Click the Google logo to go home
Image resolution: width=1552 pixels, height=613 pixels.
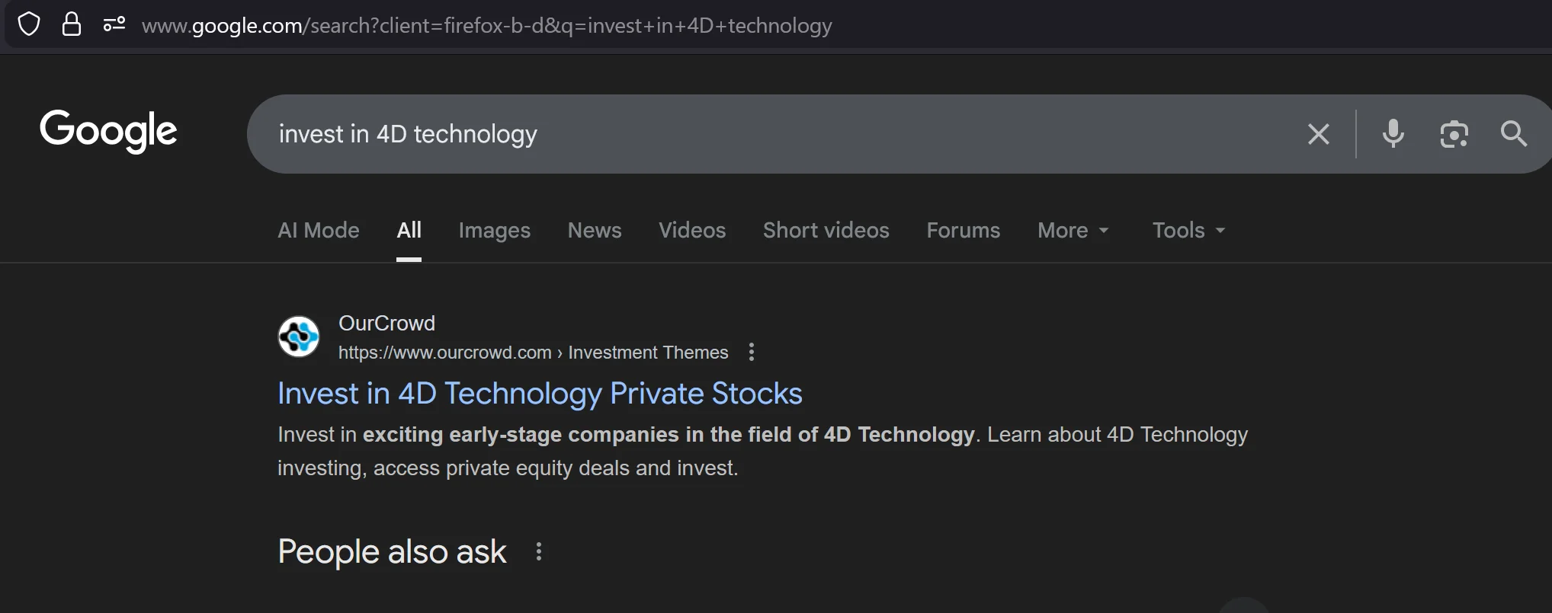click(x=107, y=131)
